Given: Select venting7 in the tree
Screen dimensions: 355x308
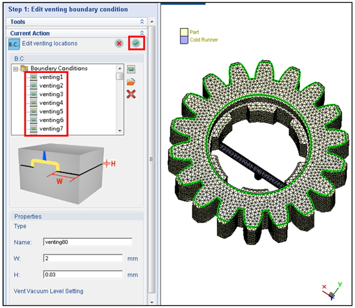Looking at the screenshot, I should coord(51,129).
